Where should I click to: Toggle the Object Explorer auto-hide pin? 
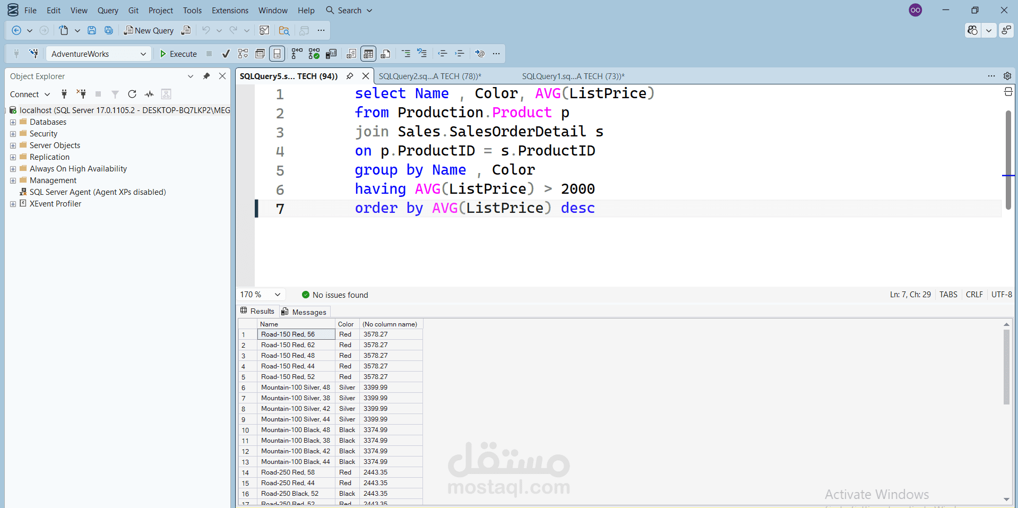click(206, 76)
